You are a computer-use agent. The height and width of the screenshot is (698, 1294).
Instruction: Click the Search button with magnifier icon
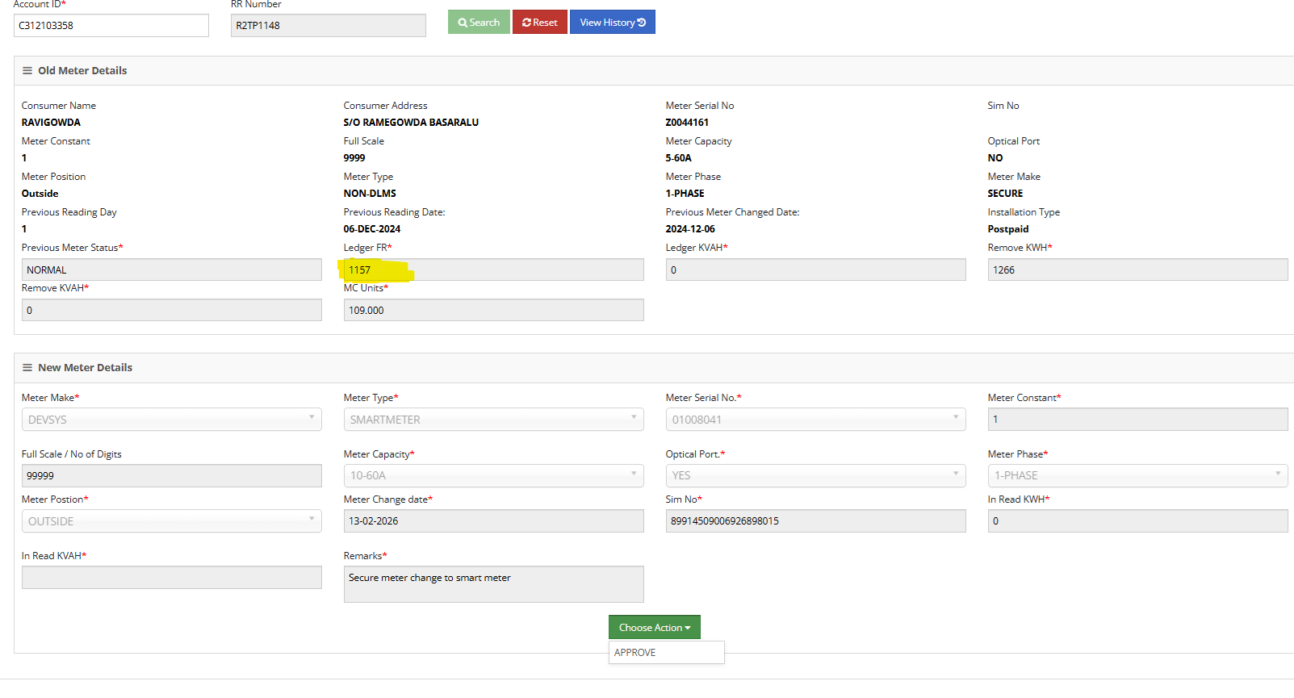click(x=479, y=23)
